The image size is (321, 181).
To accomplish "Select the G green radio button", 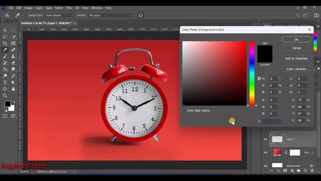I will coord(259,107).
